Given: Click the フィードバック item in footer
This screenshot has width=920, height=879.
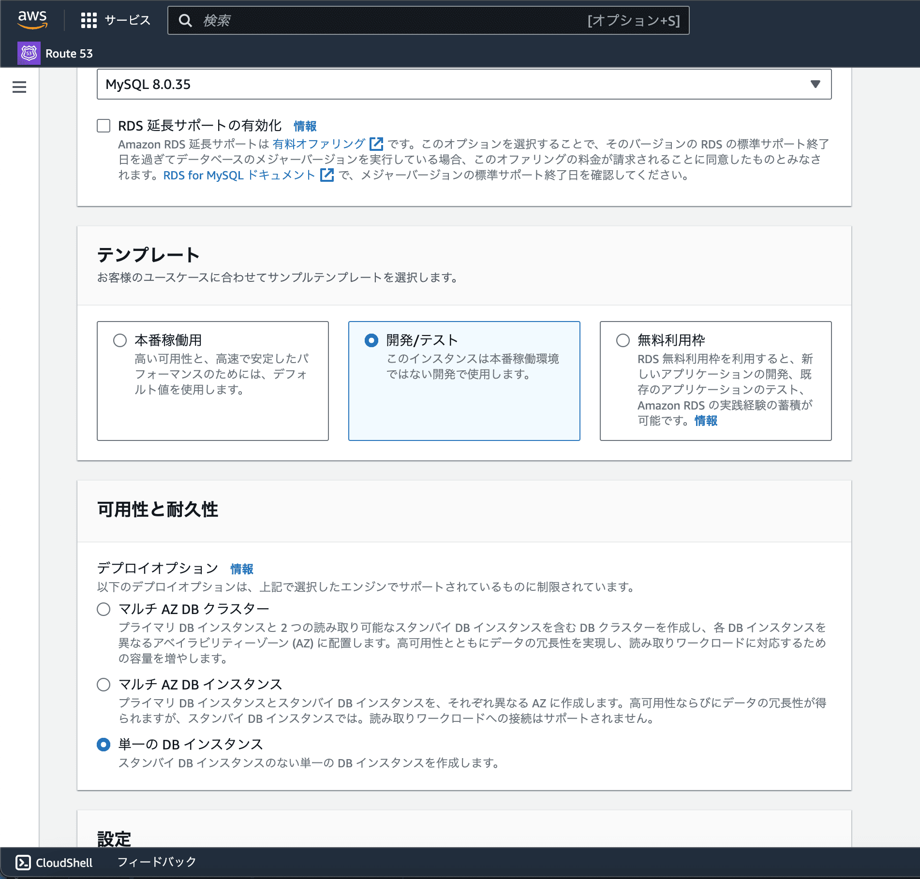Looking at the screenshot, I should [x=157, y=862].
